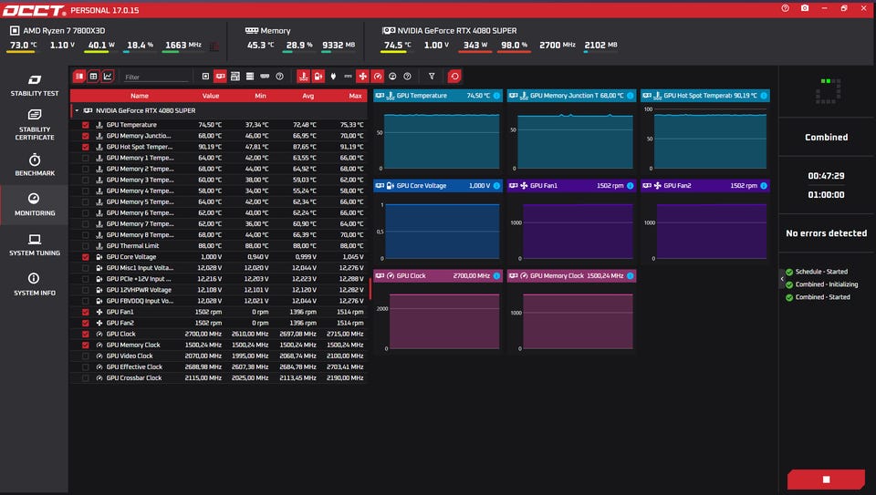The height and width of the screenshot is (495, 876).
Task: Take a screenshot with the camera icon
Action: (x=805, y=8)
